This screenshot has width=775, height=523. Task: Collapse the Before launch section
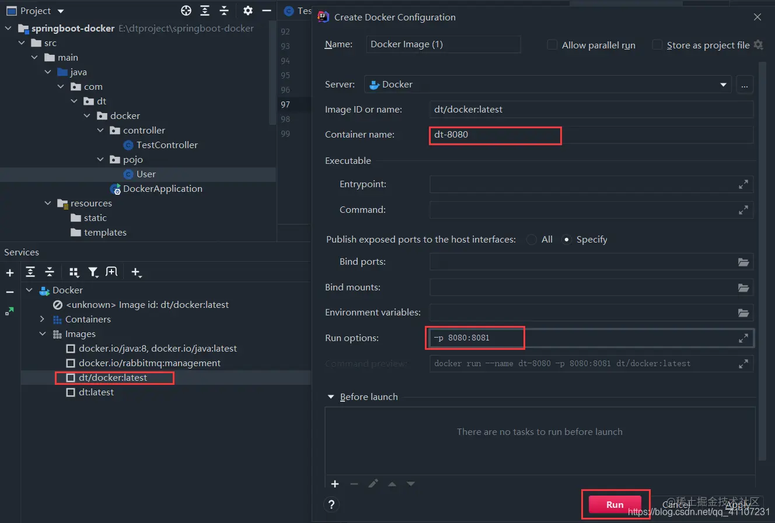pyautogui.click(x=331, y=397)
